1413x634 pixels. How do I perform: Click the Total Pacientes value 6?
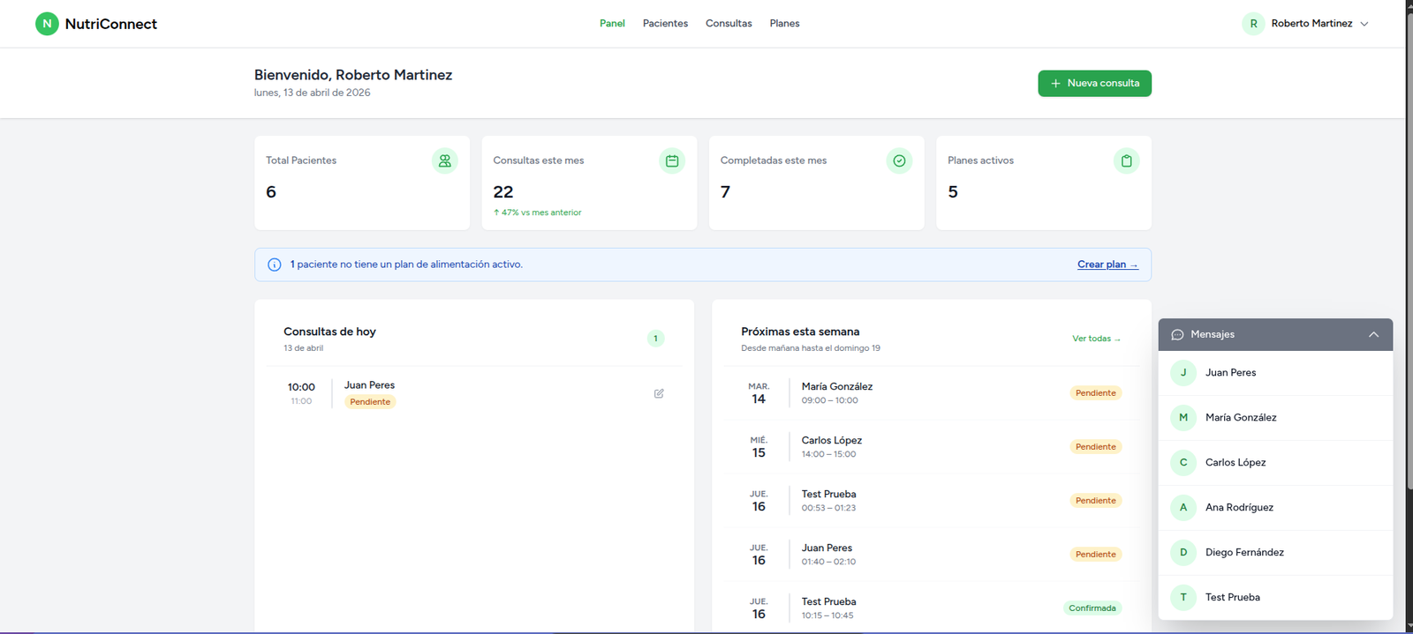pos(271,192)
